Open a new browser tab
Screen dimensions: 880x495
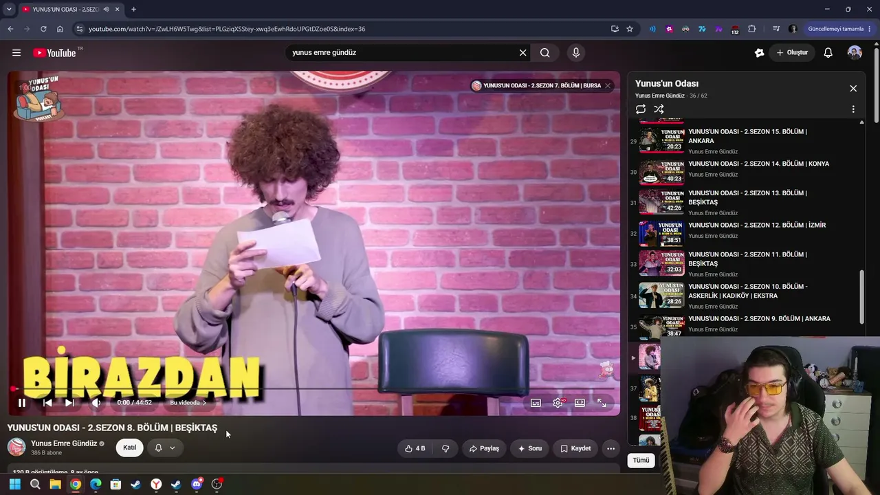[x=133, y=10]
